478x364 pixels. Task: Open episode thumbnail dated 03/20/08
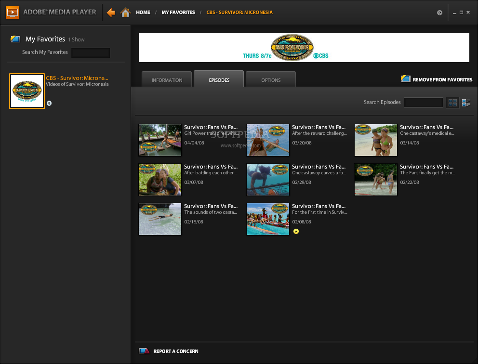click(x=267, y=140)
